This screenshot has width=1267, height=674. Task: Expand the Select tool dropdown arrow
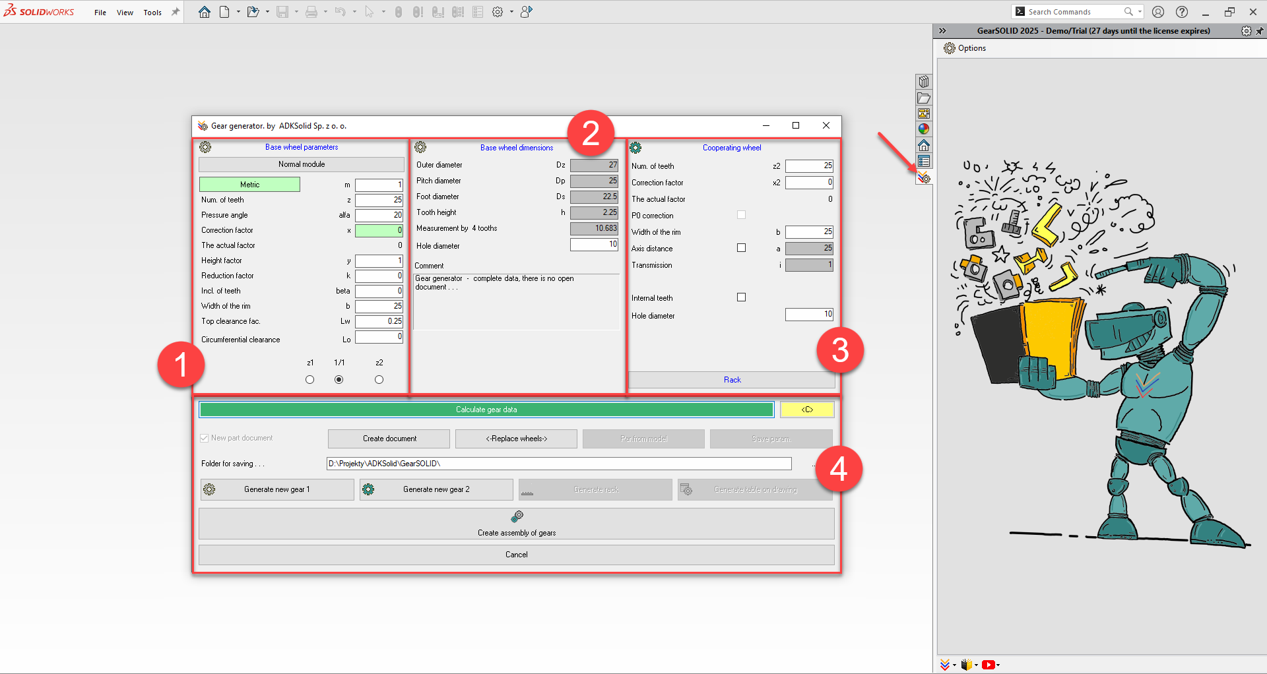(383, 12)
